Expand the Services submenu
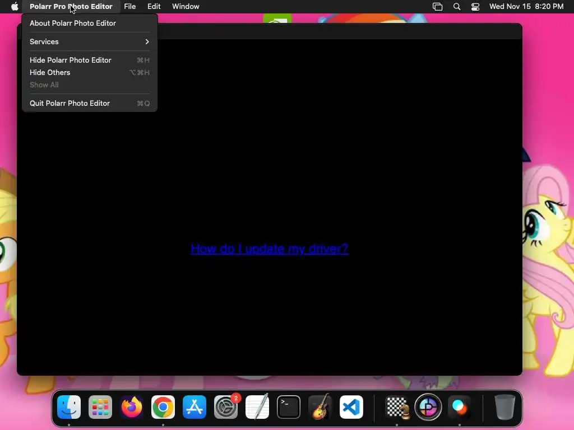574x430 pixels. (90, 41)
